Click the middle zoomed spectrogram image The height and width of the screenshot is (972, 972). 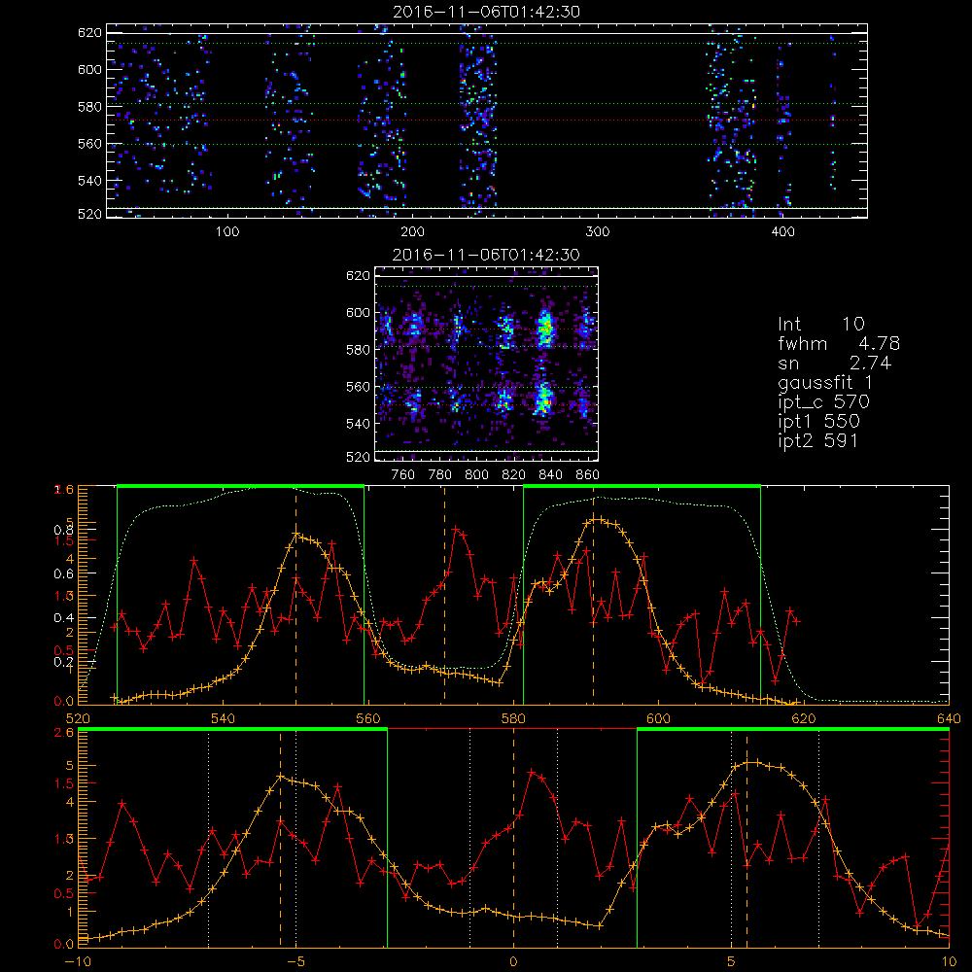[x=487, y=364]
